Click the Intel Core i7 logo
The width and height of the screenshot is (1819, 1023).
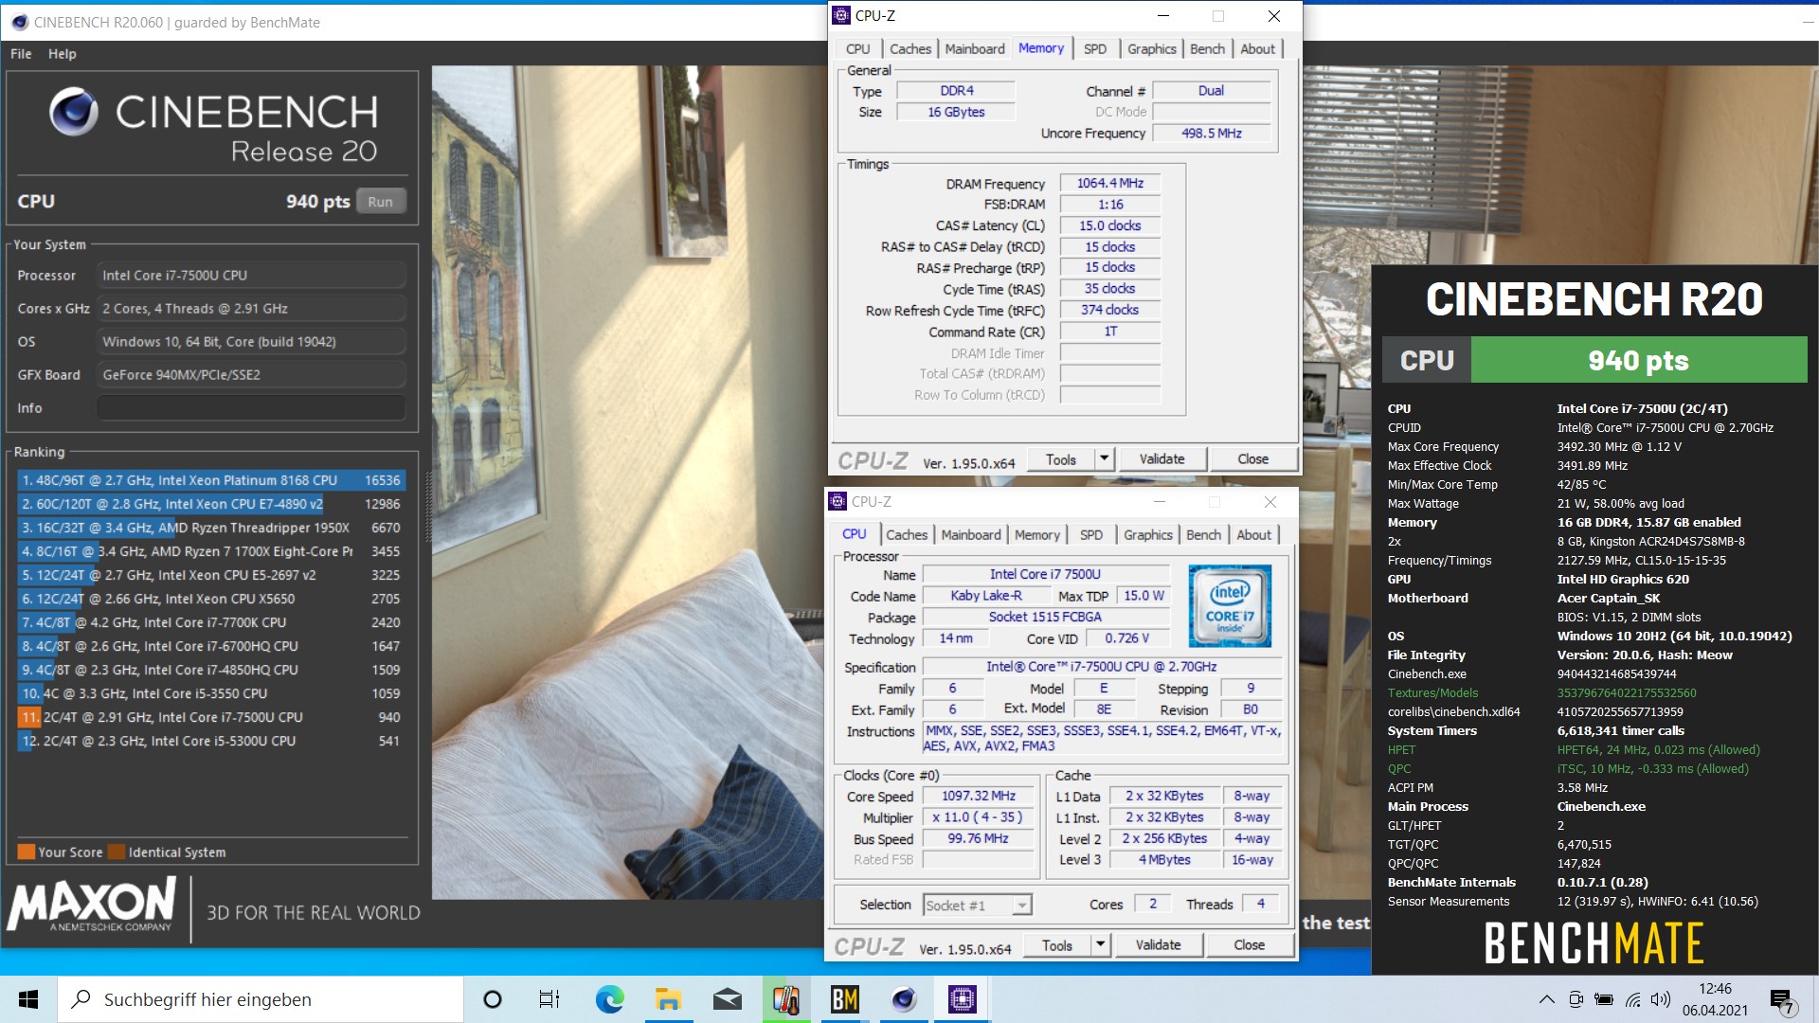tap(1229, 606)
